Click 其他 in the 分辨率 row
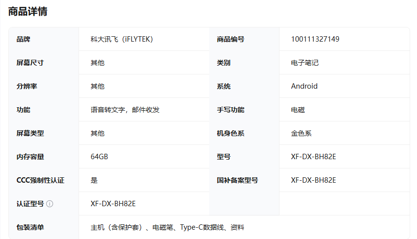This screenshot has height=239, width=417. point(98,86)
